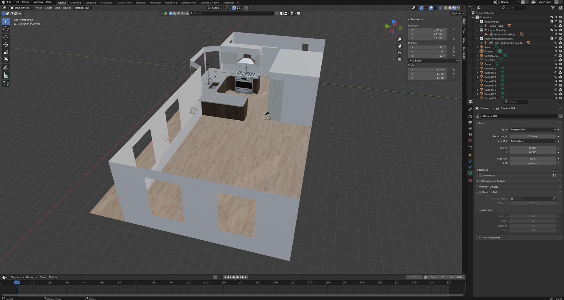This screenshot has width=564, height=300.
Task: Open the View Layer properties tab
Action: tap(470, 128)
